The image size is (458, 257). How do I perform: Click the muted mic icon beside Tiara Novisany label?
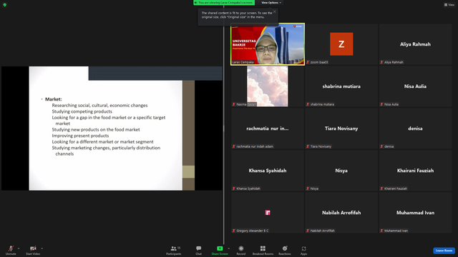[308, 146]
